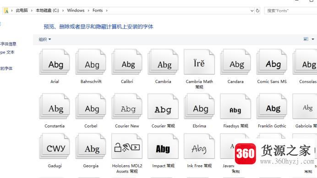
Task: Open the 的字体 sidebar link
Action: pyautogui.click(x=6, y=68)
